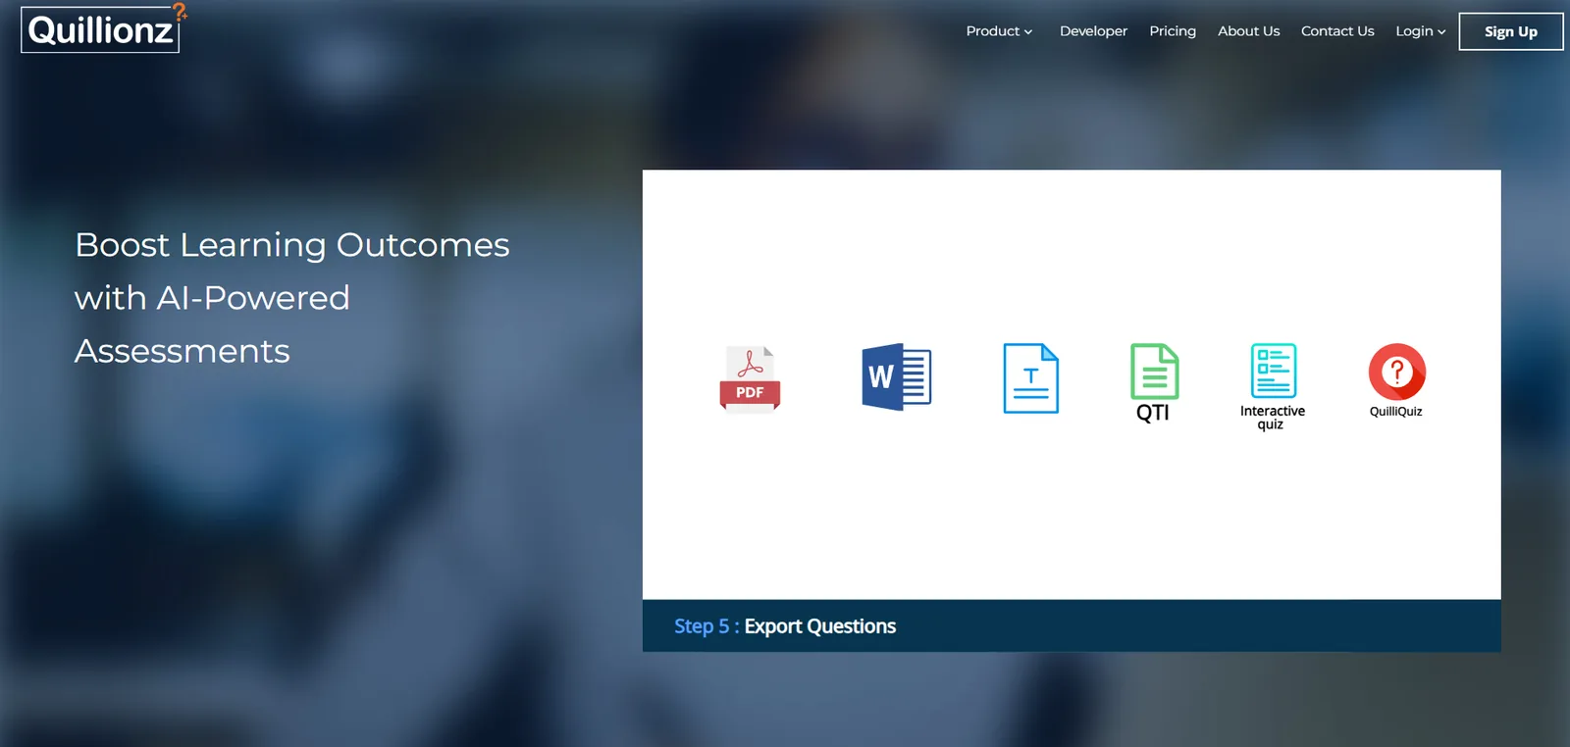
Task: Open the Contact Us page
Action: [x=1337, y=31]
